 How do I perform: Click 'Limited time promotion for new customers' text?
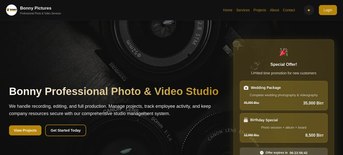[284, 73]
